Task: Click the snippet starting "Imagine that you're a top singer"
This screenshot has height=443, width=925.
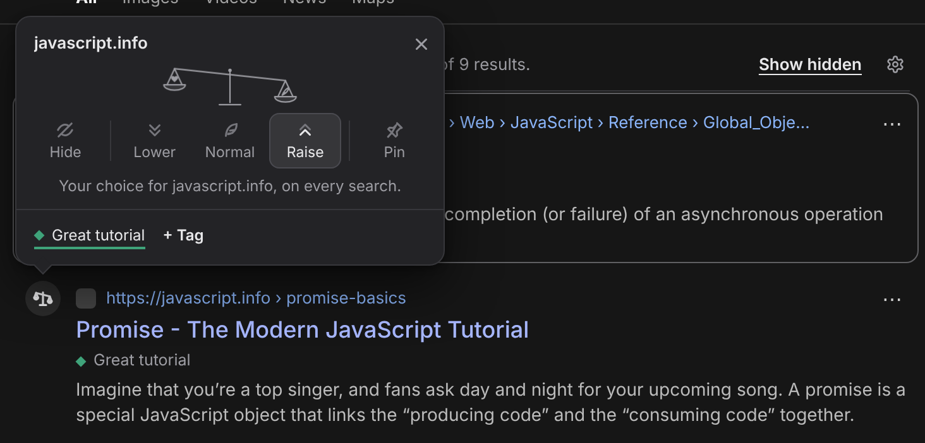Action: (490, 403)
